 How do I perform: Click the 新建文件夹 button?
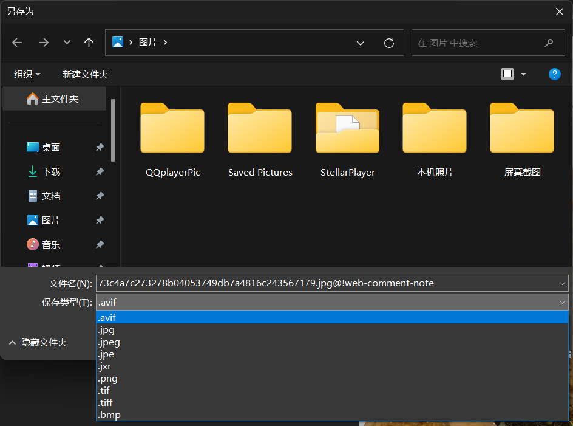click(85, 74)
